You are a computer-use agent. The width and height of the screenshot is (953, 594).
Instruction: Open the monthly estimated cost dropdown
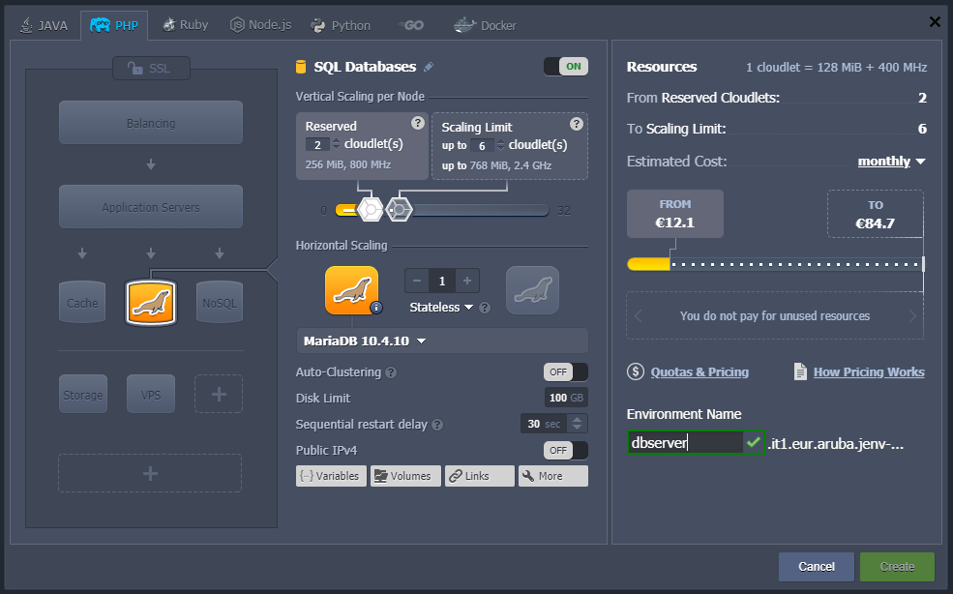pyautogui.click(x=891, y=162)
